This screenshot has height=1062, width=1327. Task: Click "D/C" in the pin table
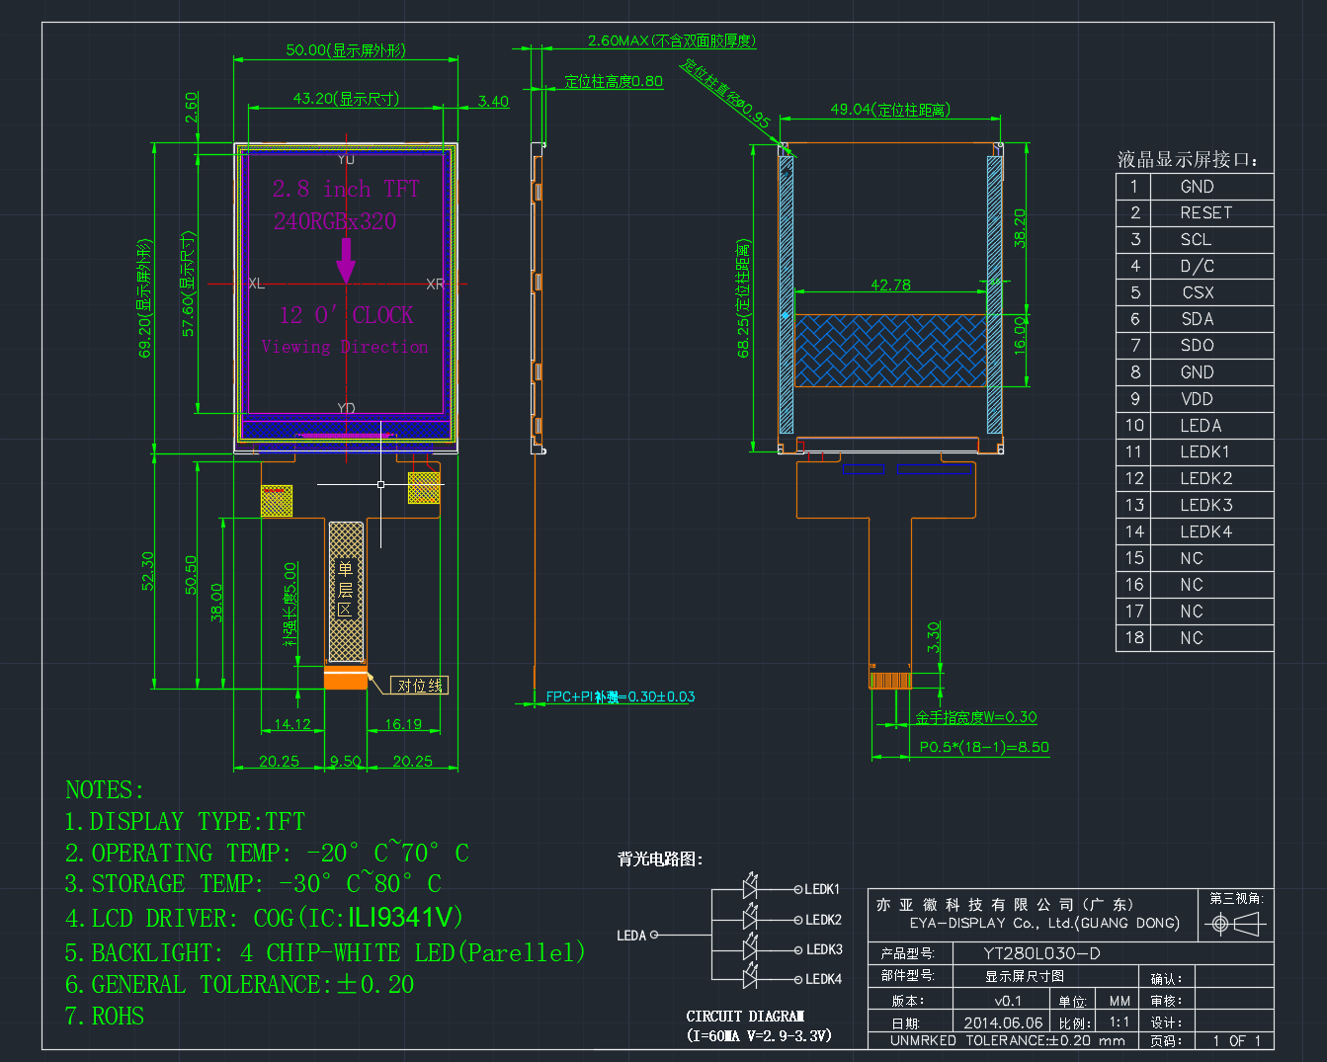click(x=1198, y=267)
